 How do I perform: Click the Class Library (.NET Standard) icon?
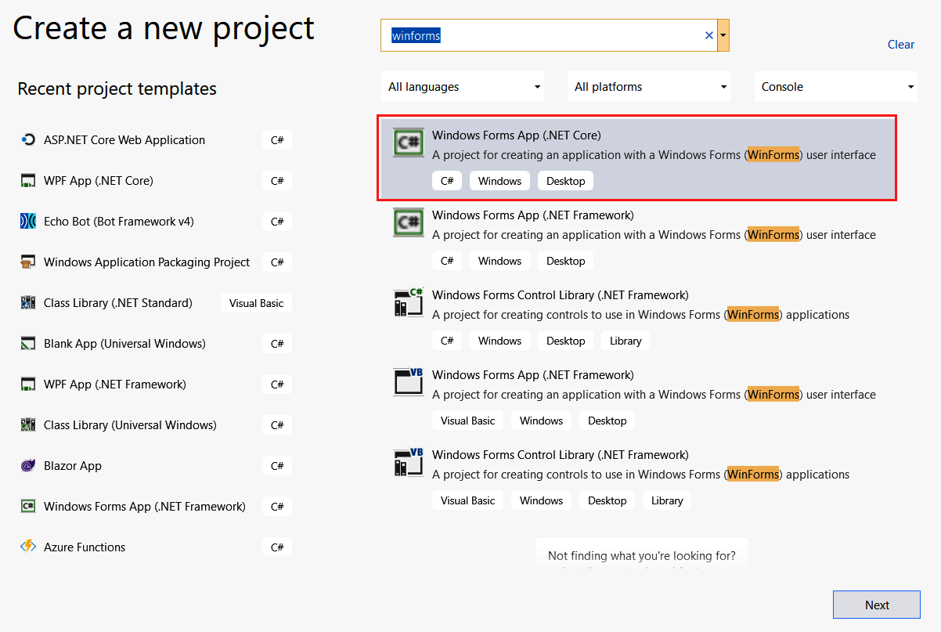coord(28,303)
